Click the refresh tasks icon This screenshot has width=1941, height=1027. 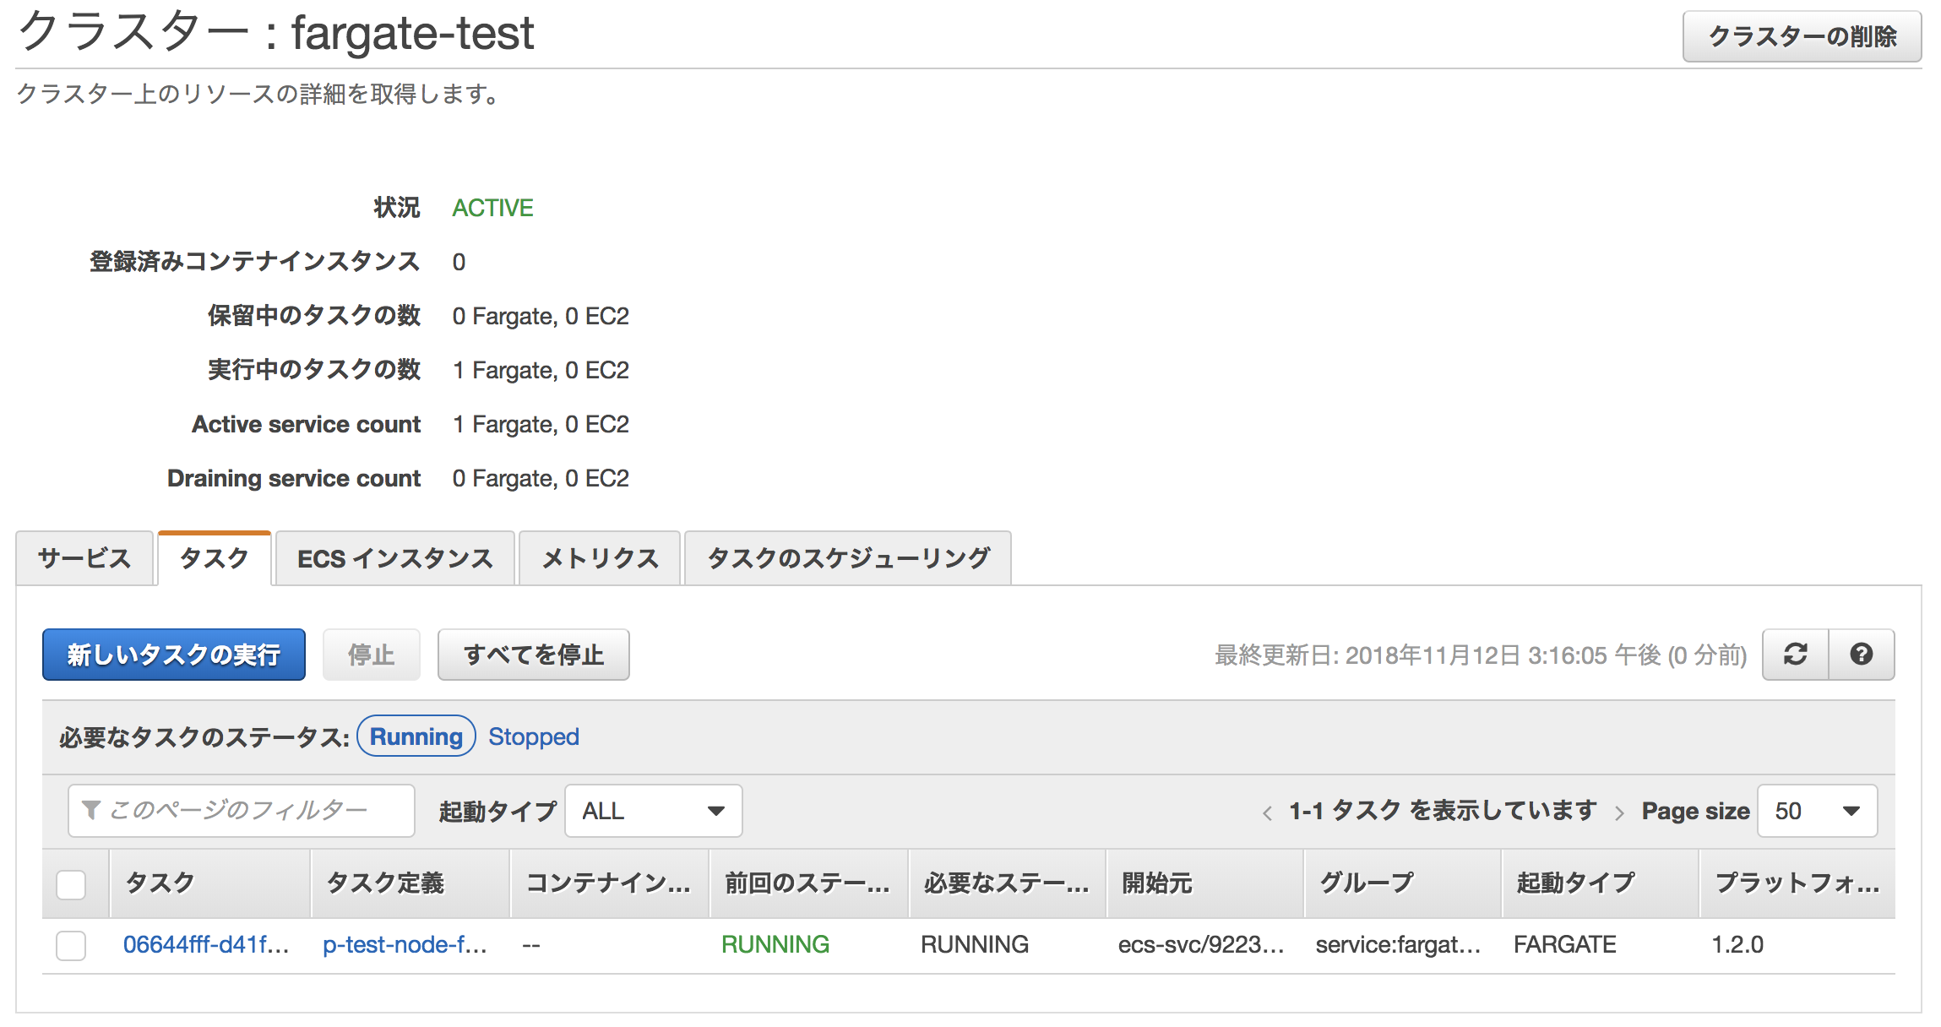[1795, 655]
